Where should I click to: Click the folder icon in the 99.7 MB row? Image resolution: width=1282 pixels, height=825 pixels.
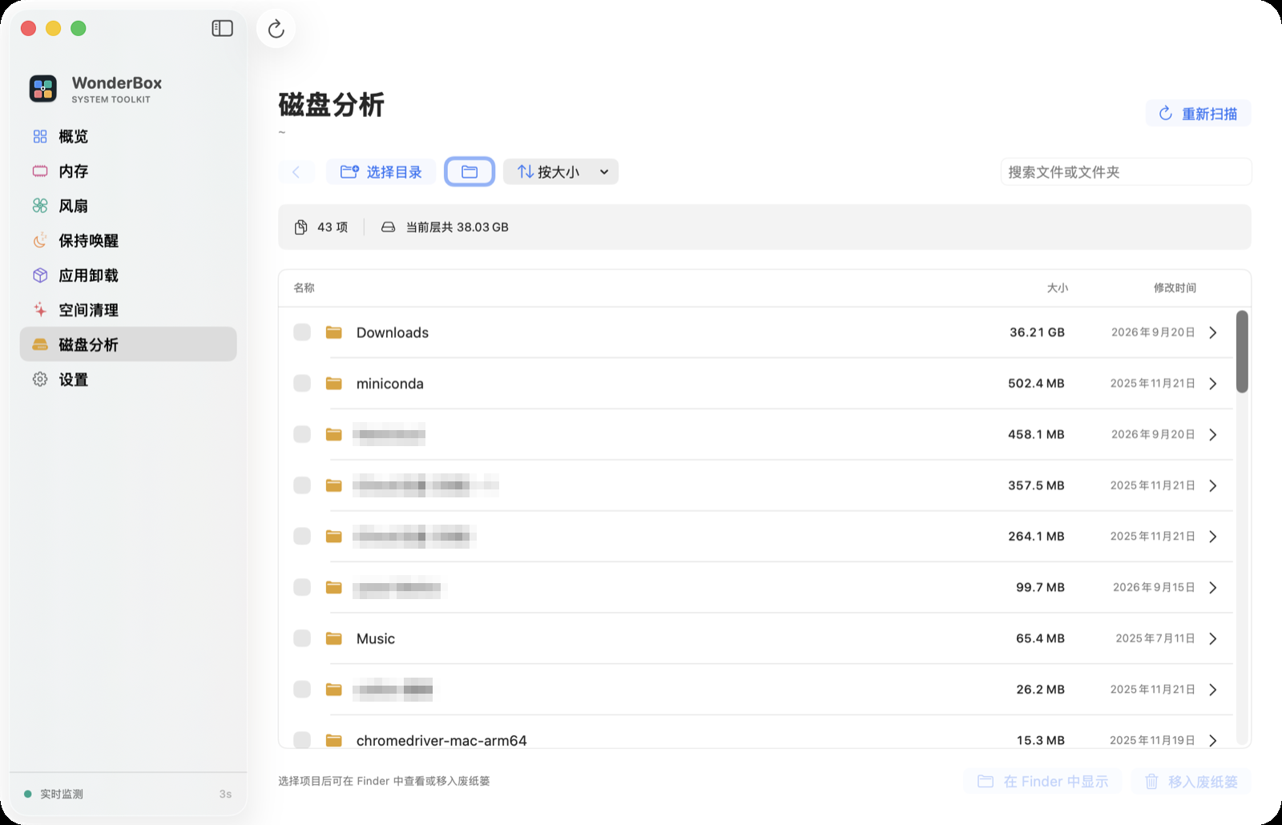tap(334, 587)
